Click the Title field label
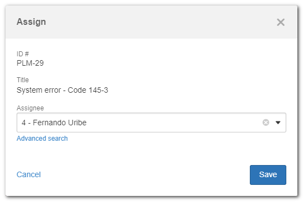The width and height of the screenshot is (304, 202). pyautogui.click(x=23, y=80)
